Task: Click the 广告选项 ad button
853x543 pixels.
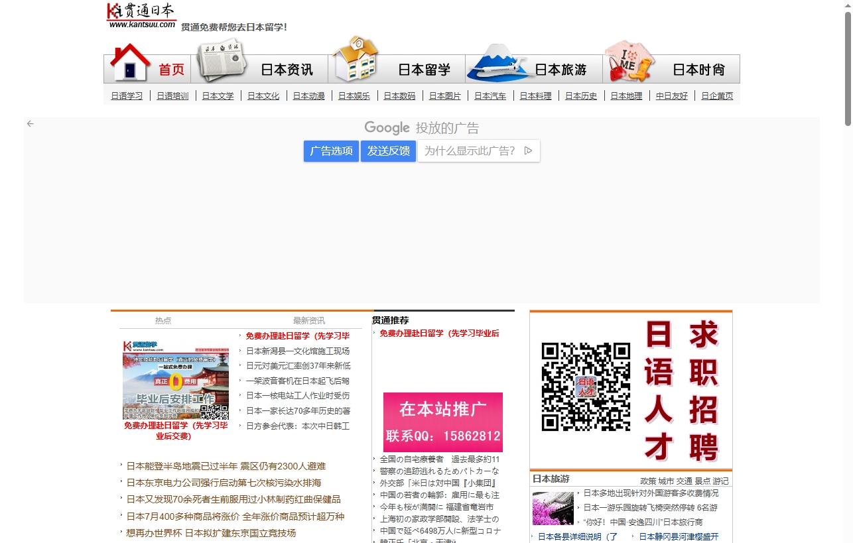Action: (x=332, y=151)
